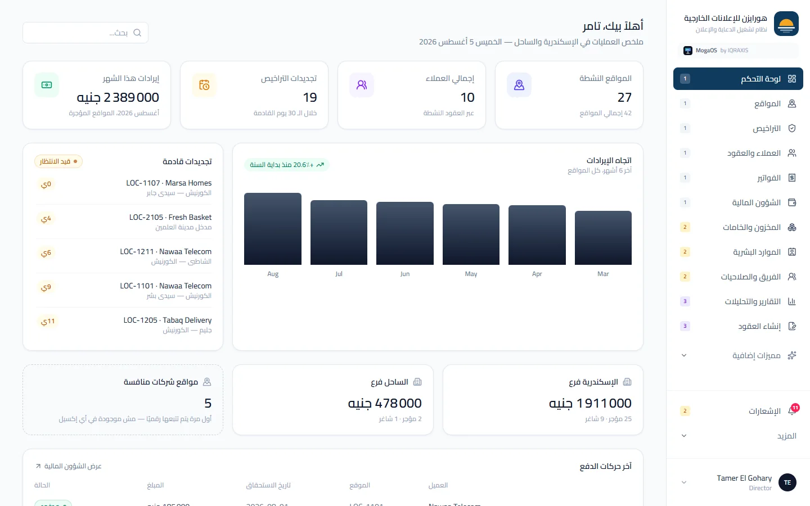The width and height of the screenshot is (810, 506).
Task: Click the المبلغ column header
Action: pyautogui.click(x=155, y=485)
